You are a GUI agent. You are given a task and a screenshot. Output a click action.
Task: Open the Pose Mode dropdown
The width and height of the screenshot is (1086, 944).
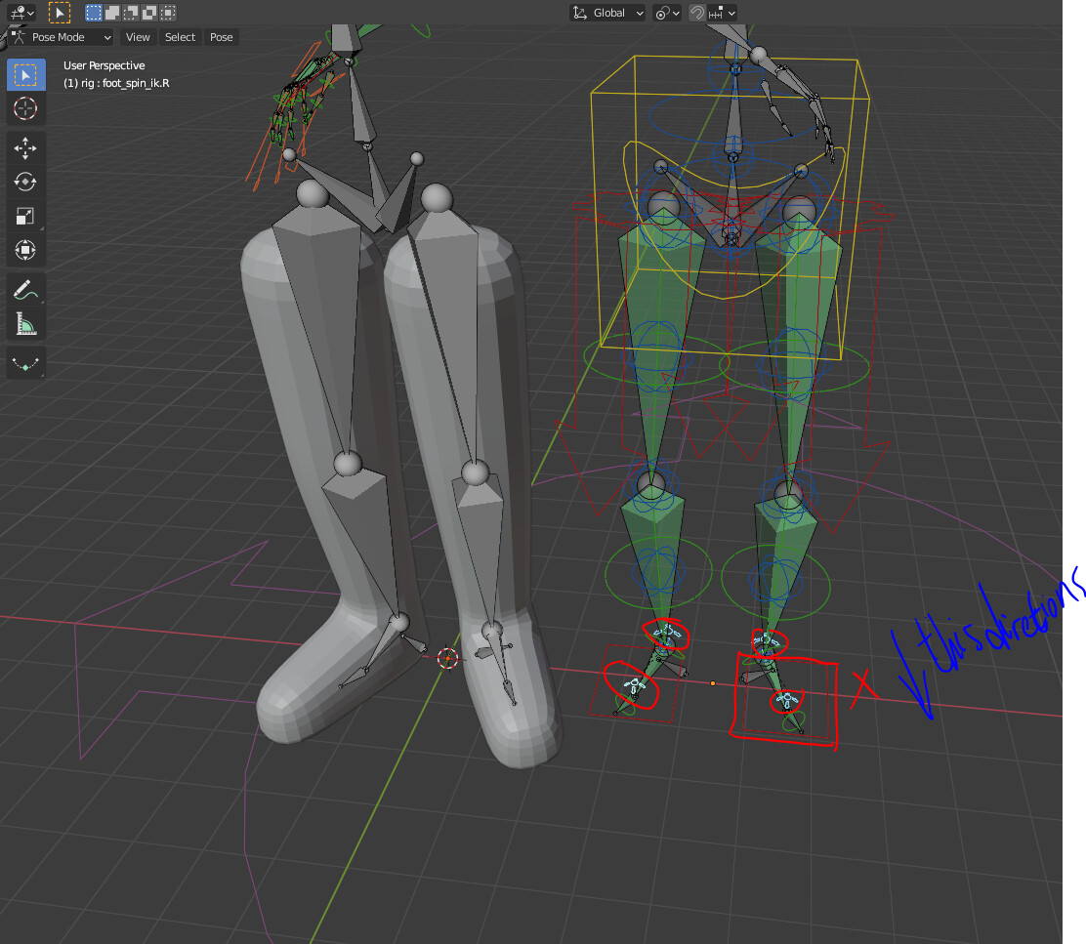pos(63,37)
